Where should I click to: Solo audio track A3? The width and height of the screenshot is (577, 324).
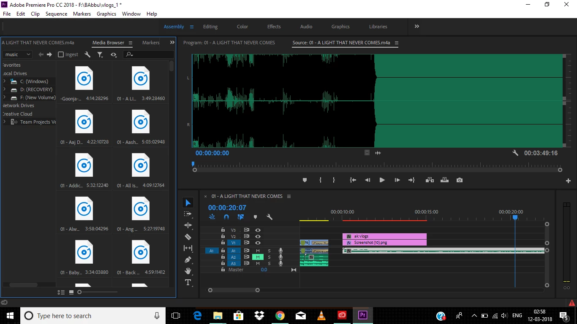pyautogui.click(x=269, y=263)
